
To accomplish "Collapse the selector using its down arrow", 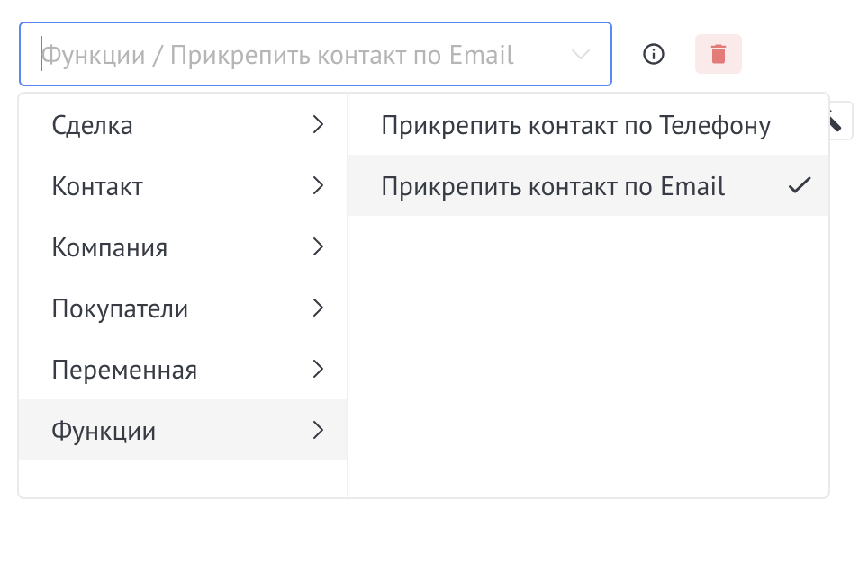I will click(581, 55).
